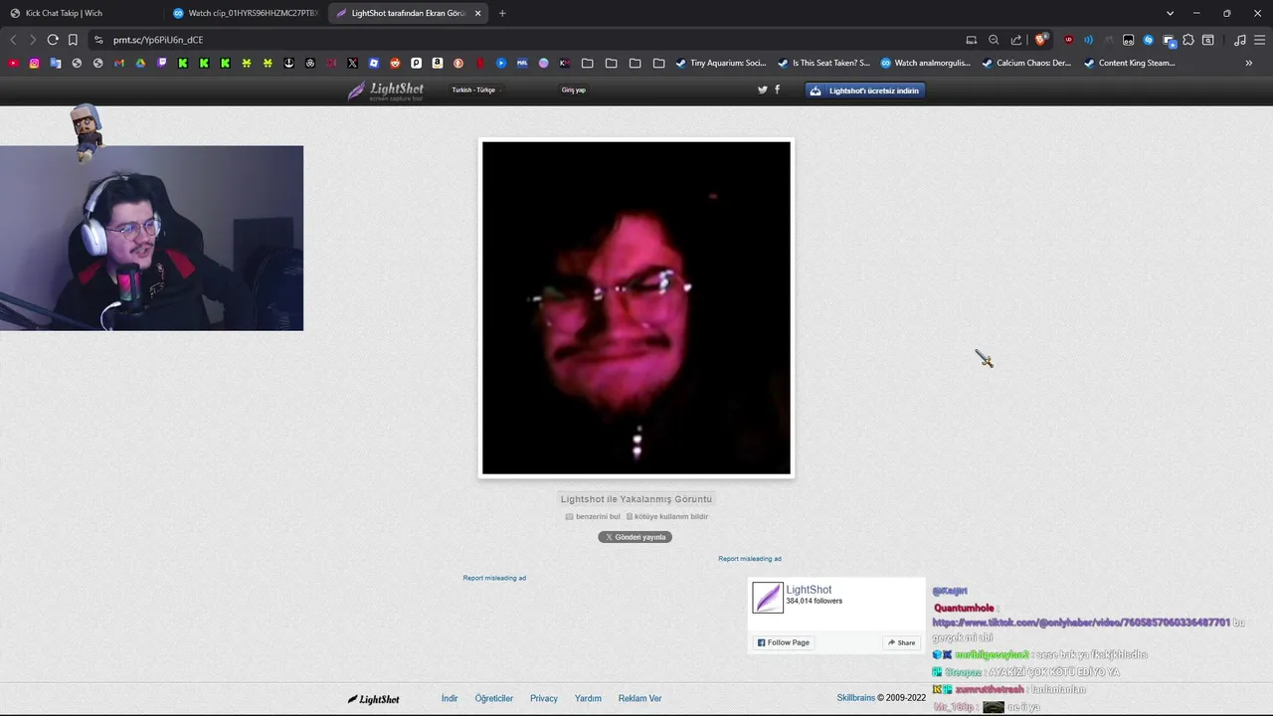Click the Gönderi yayınla X post button
This screenshot has height=716, width=1273.
(x=636, y=537)
